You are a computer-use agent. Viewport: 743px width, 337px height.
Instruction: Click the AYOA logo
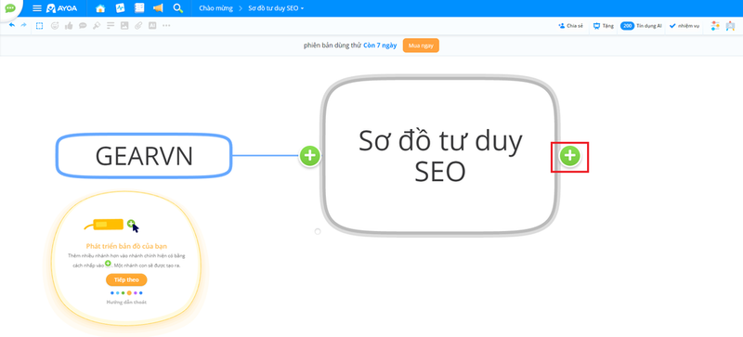click(61, 8)
